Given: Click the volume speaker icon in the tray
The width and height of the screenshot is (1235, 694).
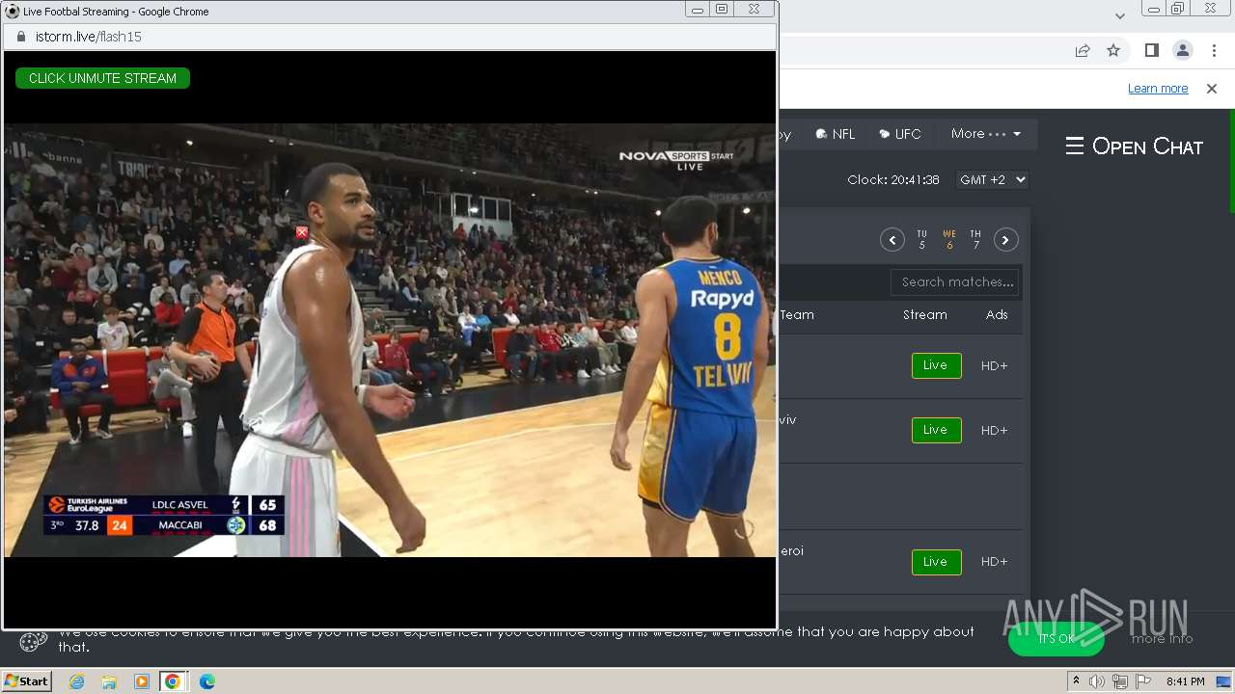Looking at the screenshot, I should [x=1097, y=681].
